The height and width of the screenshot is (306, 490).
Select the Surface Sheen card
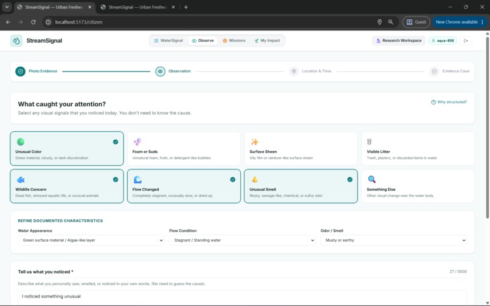[300, 149]
